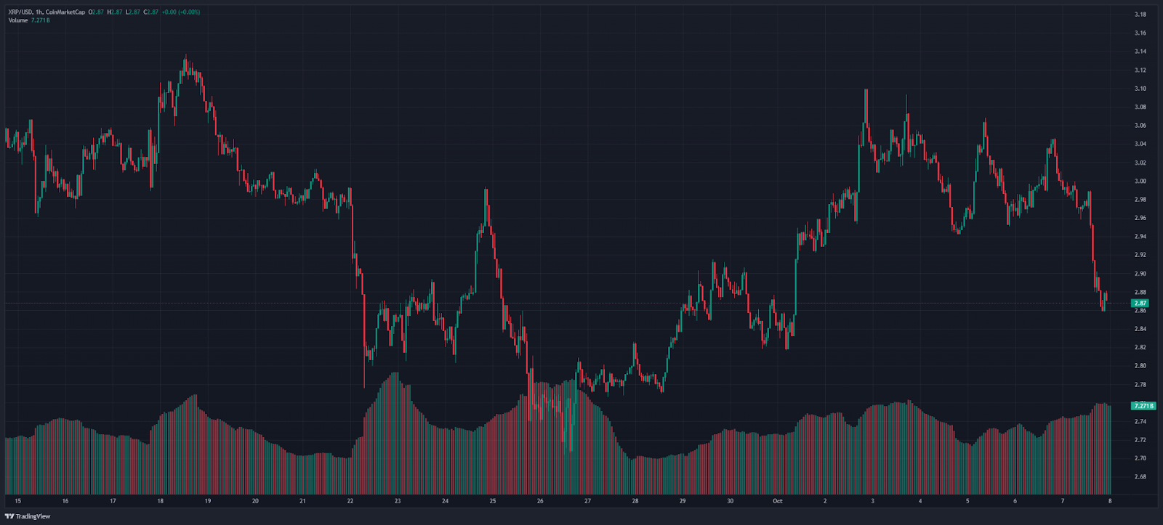Click the 3.18 price axis label
This screenshot has width=1163, height=525.
(1140, 15)
